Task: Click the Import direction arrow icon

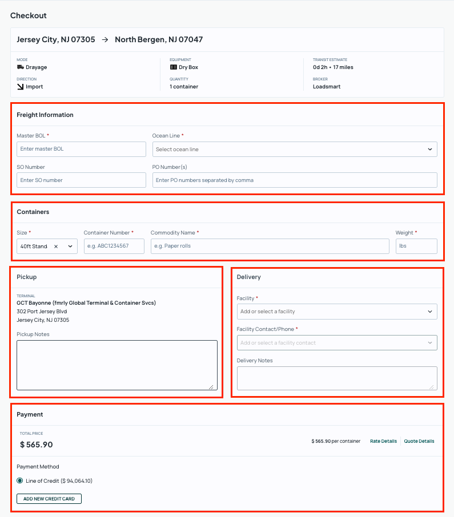Action: point(20,86)
